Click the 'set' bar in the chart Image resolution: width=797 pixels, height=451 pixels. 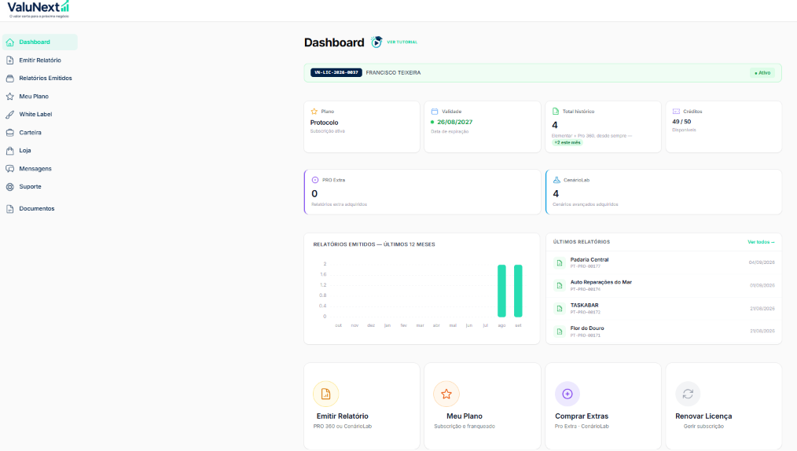click(x=518, y=291)
